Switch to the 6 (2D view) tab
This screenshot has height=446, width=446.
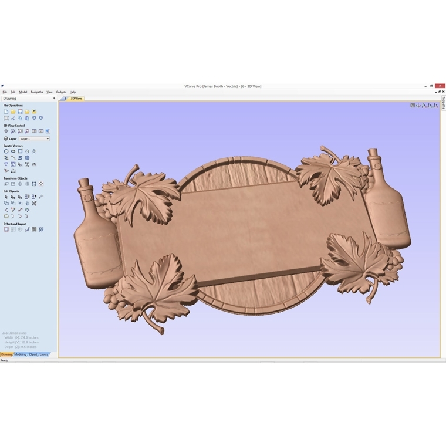point(65,99)
